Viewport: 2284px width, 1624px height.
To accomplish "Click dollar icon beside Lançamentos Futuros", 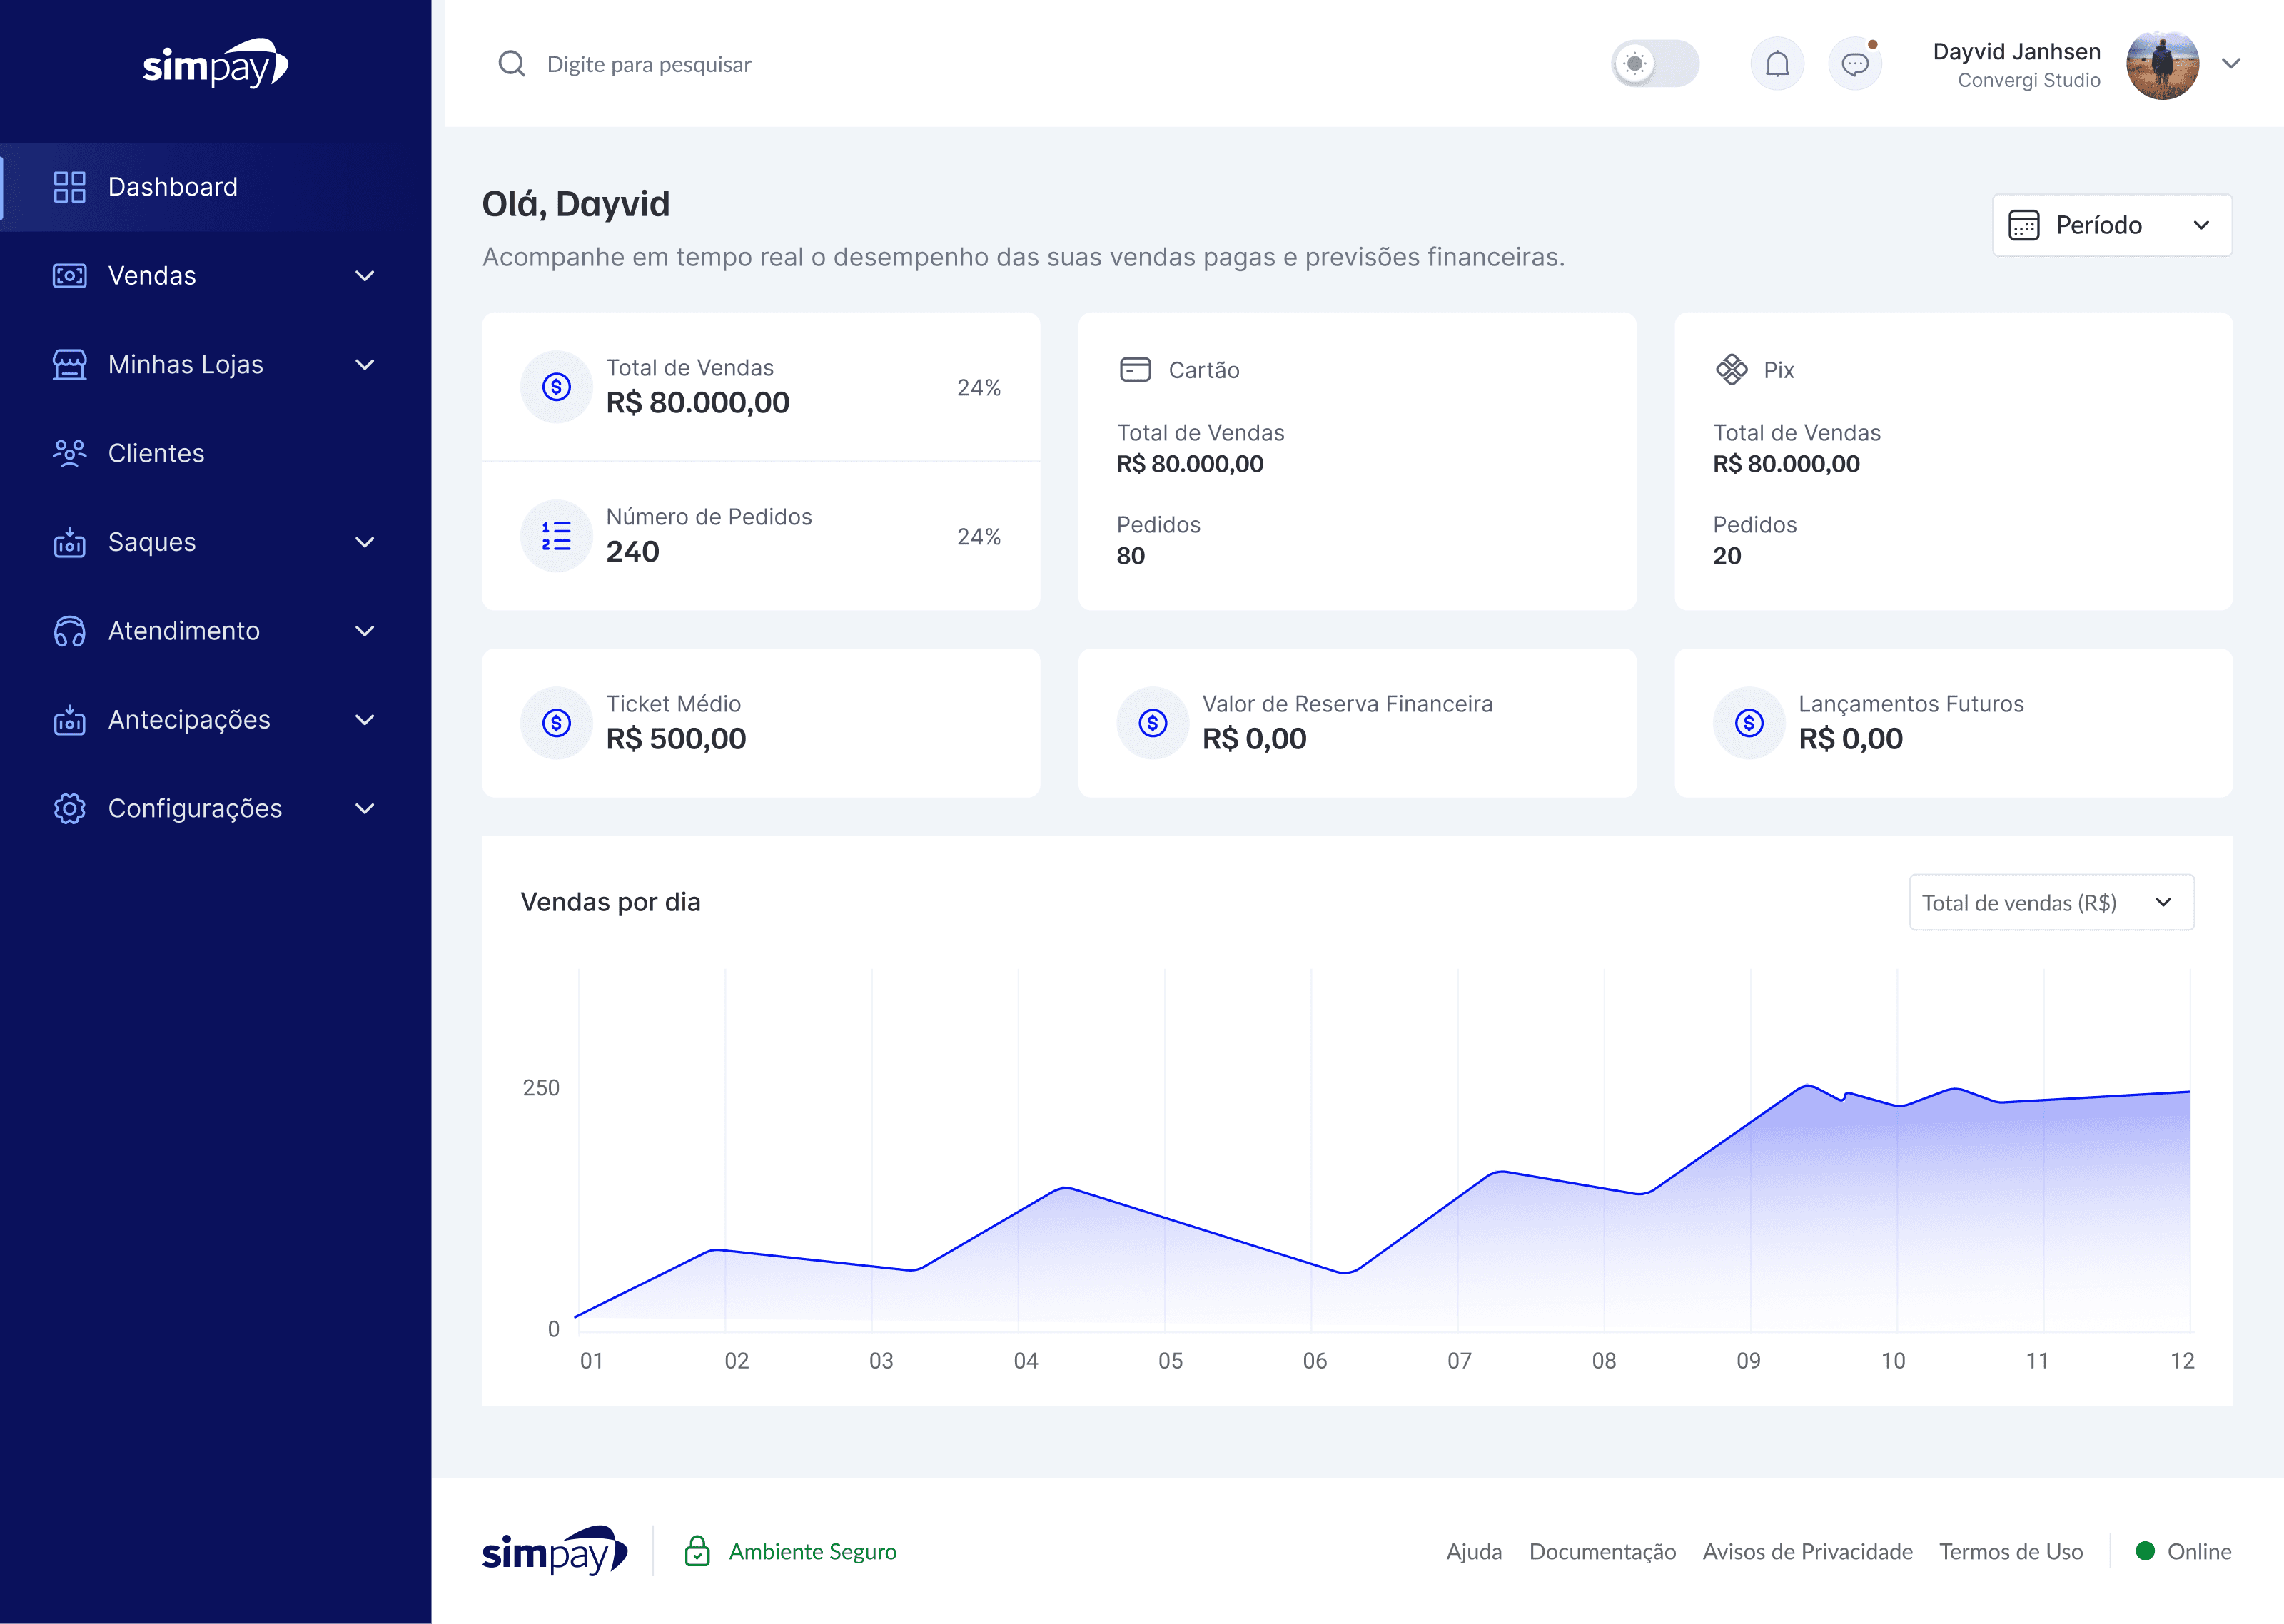I will tap(1749, 722).
